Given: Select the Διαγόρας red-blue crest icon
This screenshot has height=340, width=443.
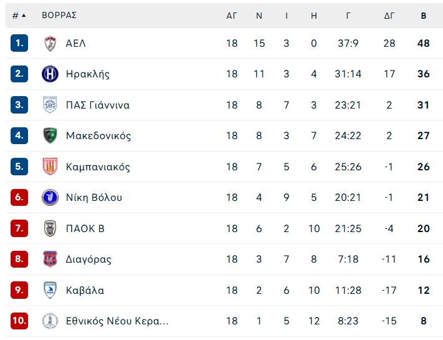Looking at the screenshot, I should (50, 259).
